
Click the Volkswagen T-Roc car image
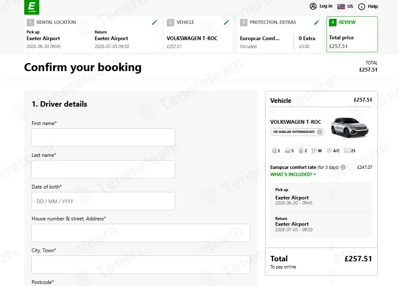350,128
